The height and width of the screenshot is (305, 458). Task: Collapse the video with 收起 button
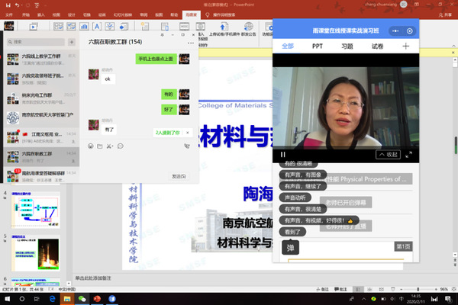pos(388,154)
